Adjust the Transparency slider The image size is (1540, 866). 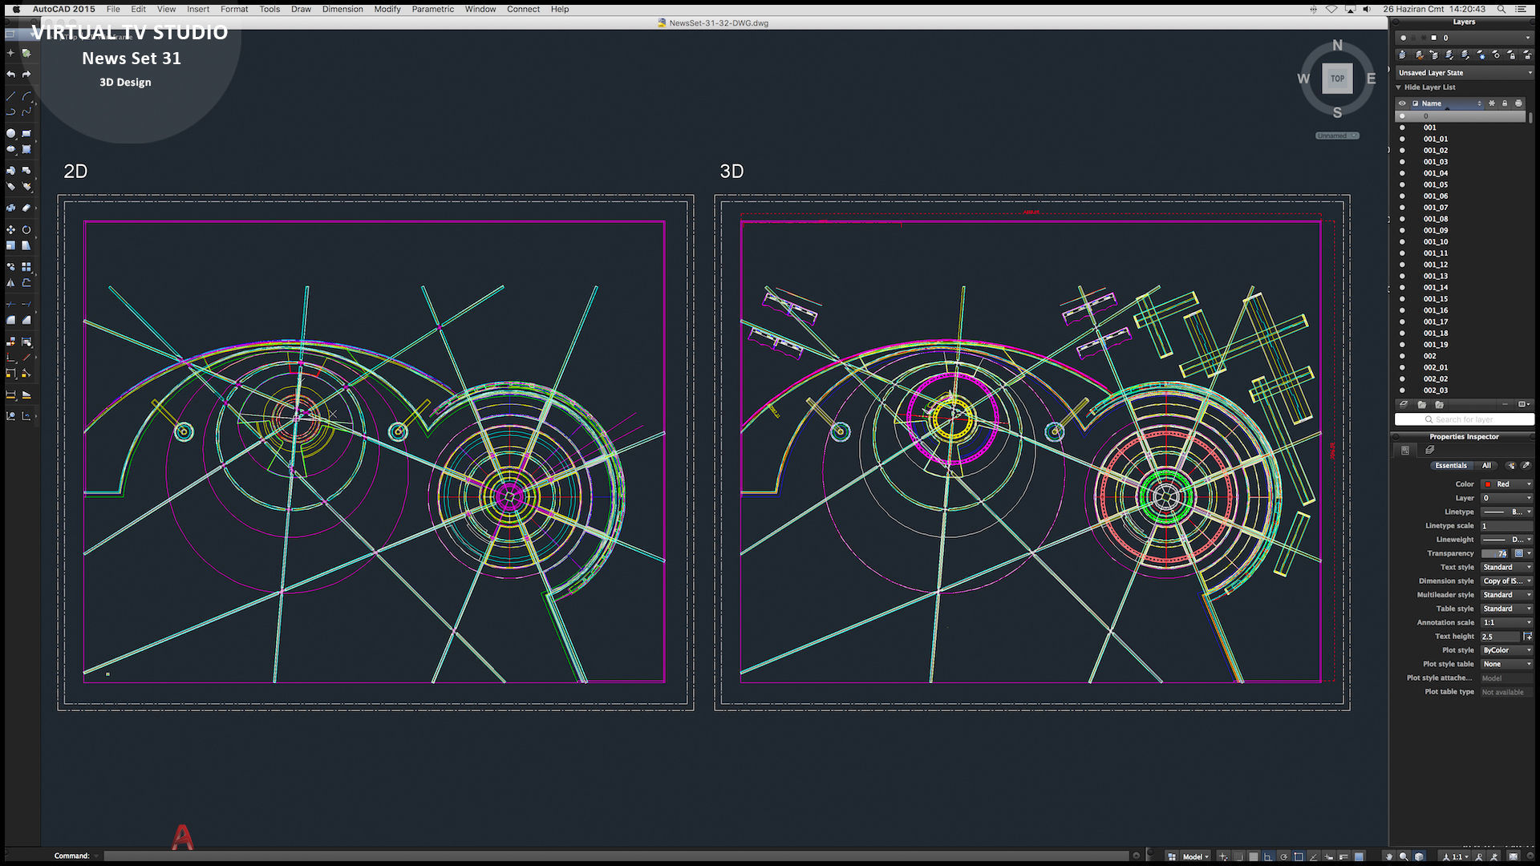1495,553
